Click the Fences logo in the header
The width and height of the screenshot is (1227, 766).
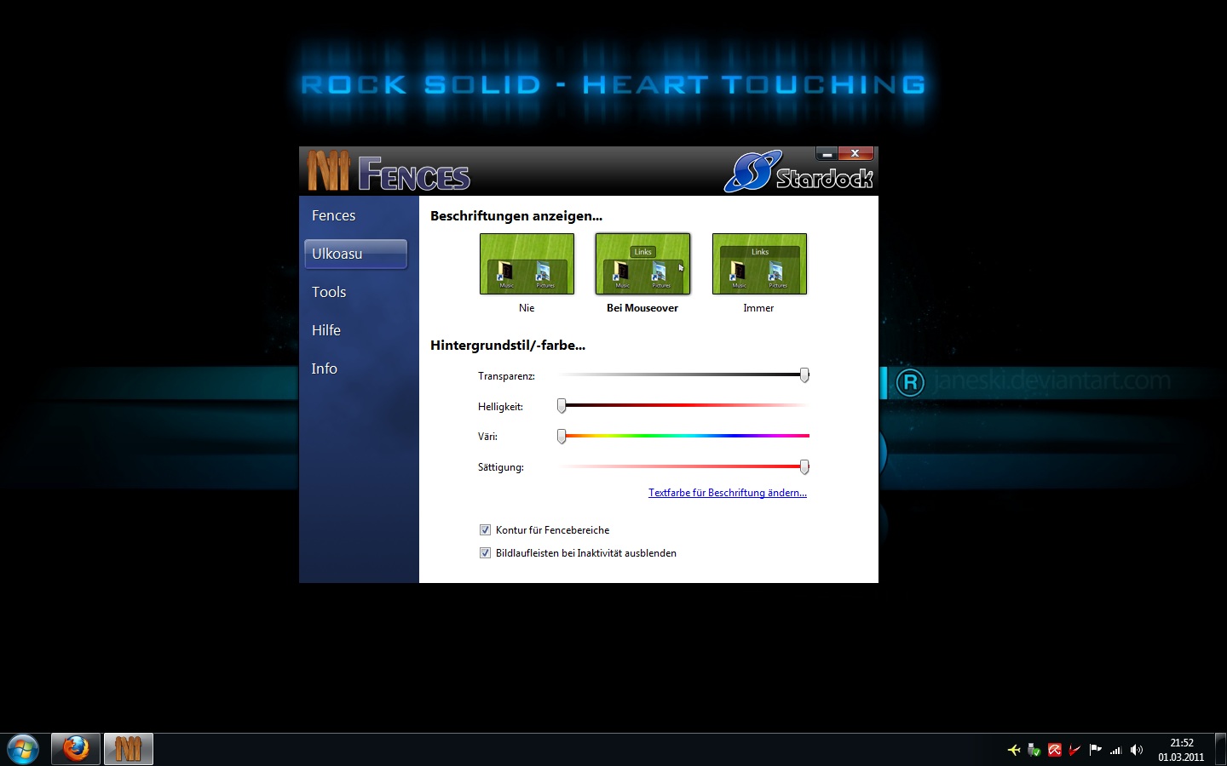(389, 171)
